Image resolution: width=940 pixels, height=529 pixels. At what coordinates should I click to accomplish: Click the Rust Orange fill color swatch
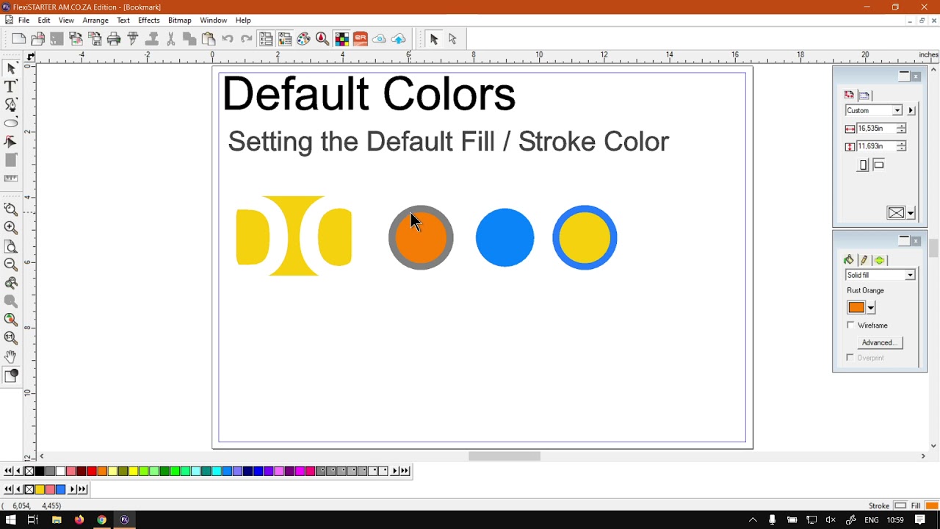tap(856, 308)
